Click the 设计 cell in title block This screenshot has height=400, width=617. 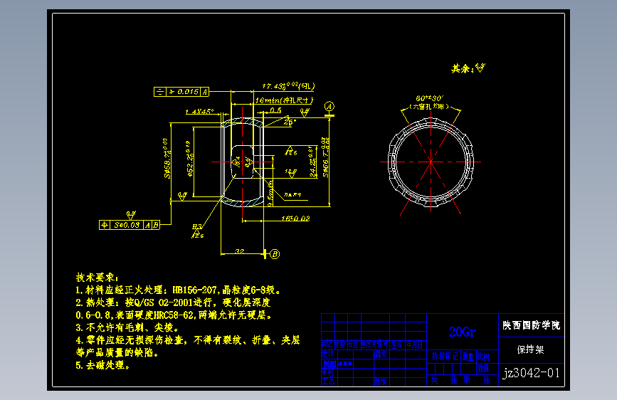pos(328,353)
